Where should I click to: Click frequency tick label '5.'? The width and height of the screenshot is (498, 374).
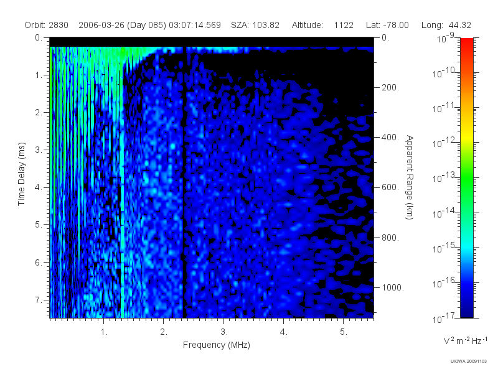[x=344, y=332]
